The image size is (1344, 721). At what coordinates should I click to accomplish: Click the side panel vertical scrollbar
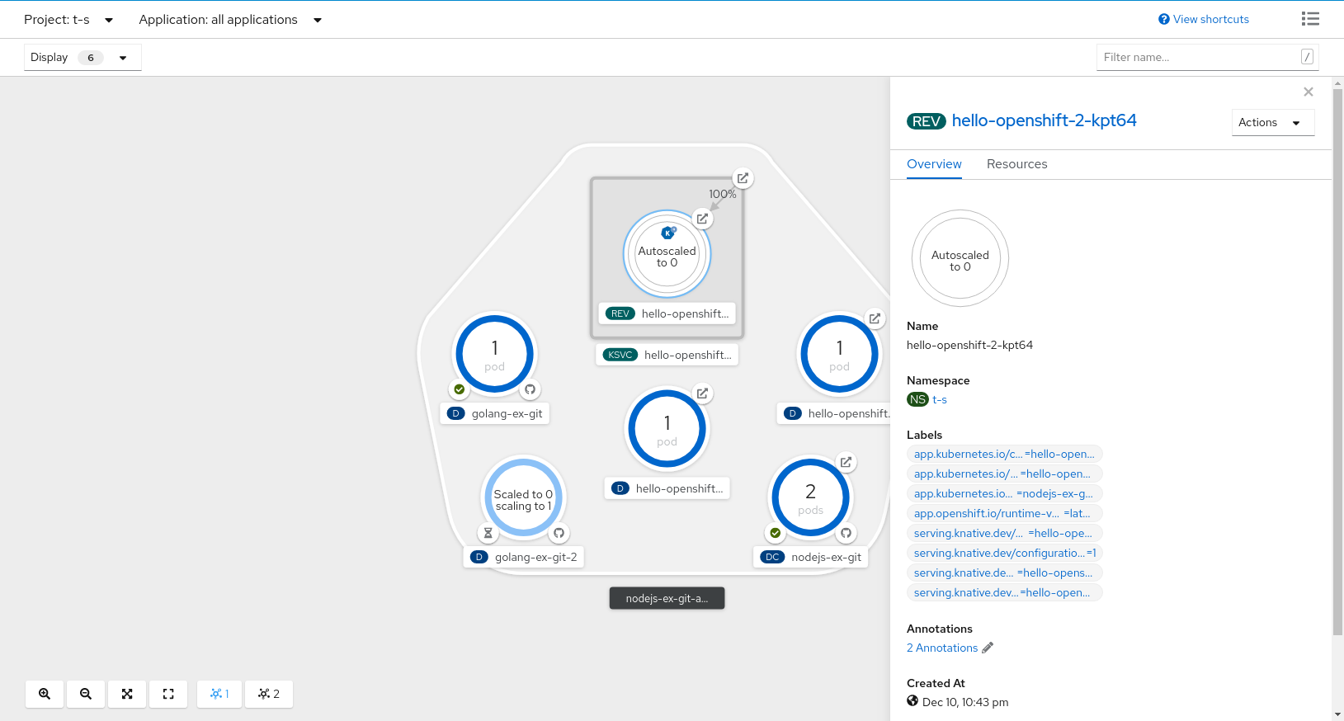coord(1337,363)
